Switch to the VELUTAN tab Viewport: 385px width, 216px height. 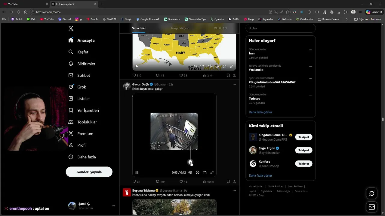(220, 28)
